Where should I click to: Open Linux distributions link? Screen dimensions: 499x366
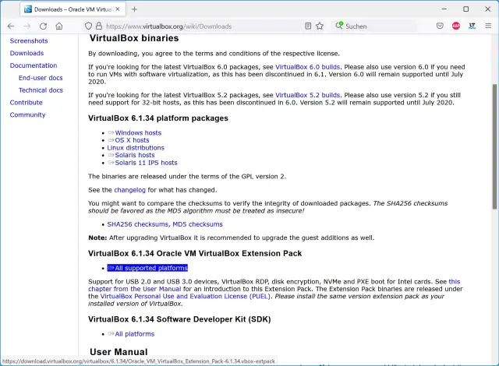pyautogui.click(x=136, y=148)
